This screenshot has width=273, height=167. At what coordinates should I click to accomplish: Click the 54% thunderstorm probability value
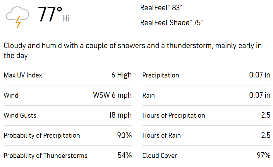click(x=125, y=155)
